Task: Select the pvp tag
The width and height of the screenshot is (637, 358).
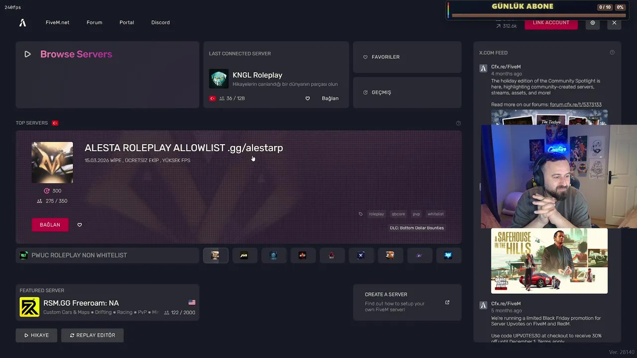Action: (x=416, y=214)
